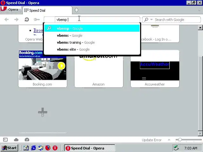This screenshot has height=152, width=203.
Task: Toggle the Opera Turbo speedometer icon
Action: pyautogui.click(x=27, y=140)
